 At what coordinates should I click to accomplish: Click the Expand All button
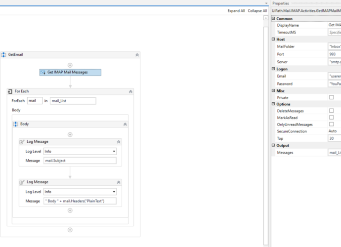[236, 11]
